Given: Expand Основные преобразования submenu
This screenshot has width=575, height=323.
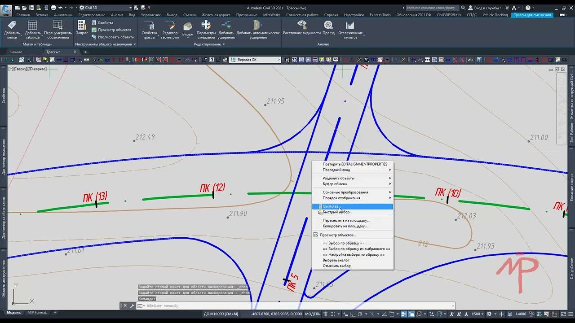Looking at the screenshot, I should click(353, 192).
